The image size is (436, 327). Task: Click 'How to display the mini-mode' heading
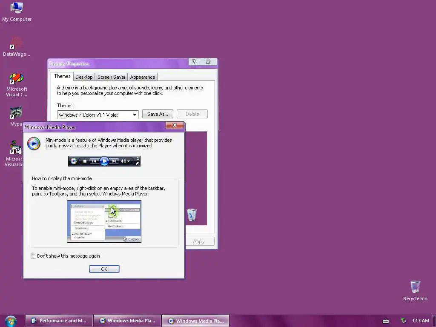click(x=62, y=178)
